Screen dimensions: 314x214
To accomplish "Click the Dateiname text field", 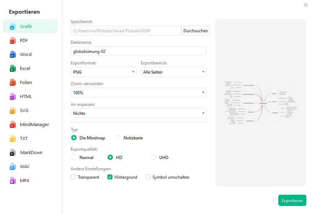I will [x=138, y=51].
